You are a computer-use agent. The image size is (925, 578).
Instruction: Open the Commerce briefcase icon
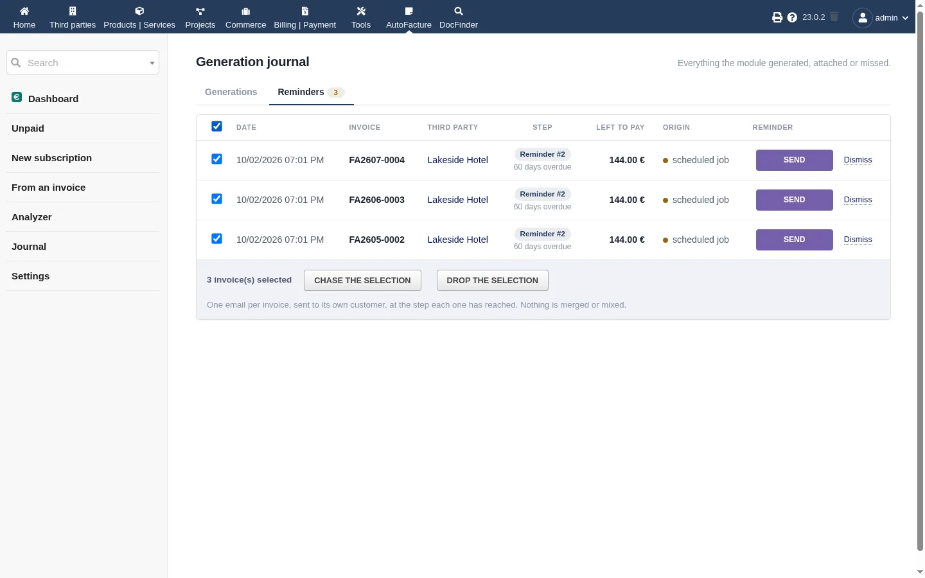(x=245, y=11)
